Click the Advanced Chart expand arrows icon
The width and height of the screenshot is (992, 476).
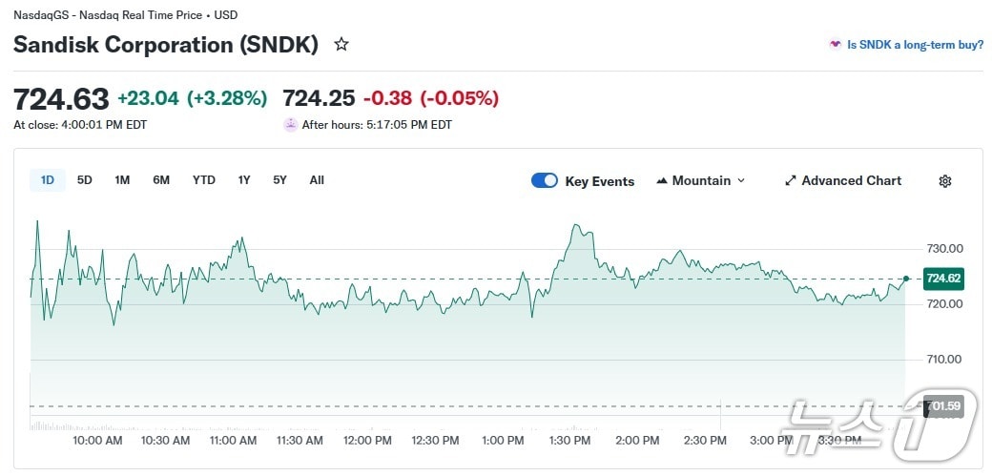tap(790, 180)
